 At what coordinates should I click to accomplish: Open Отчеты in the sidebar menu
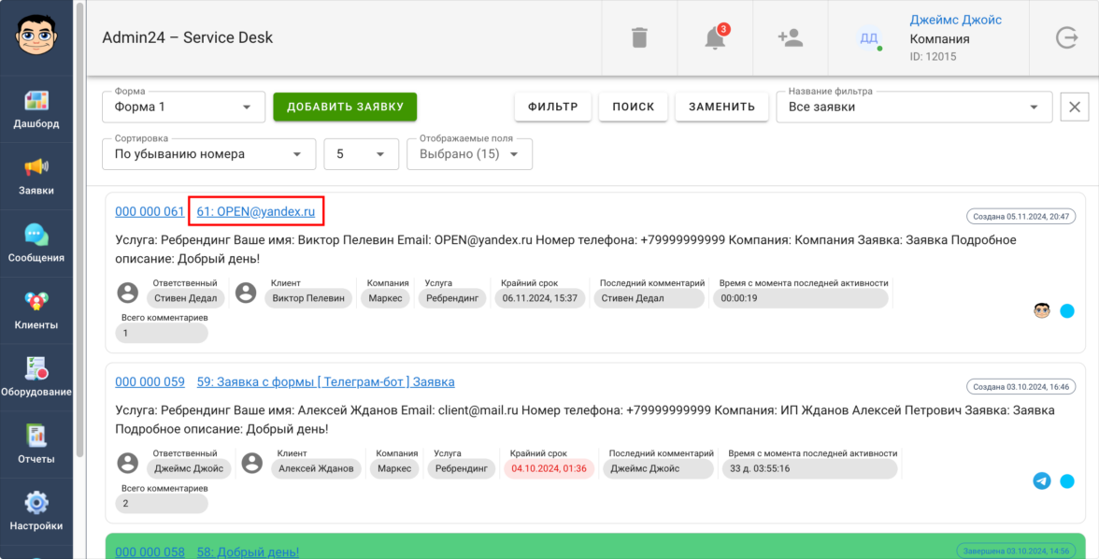[x=36, y=446]
